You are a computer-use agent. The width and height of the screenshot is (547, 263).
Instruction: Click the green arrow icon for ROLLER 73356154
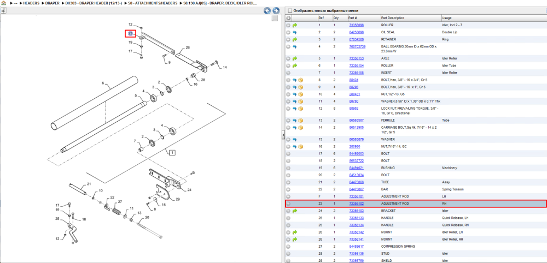click(295, 65)
